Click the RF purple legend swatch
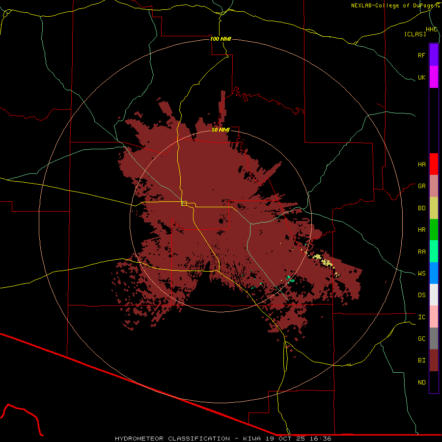Image resolution: width=442 pixels, height=442 pixels. click(434, 55)
